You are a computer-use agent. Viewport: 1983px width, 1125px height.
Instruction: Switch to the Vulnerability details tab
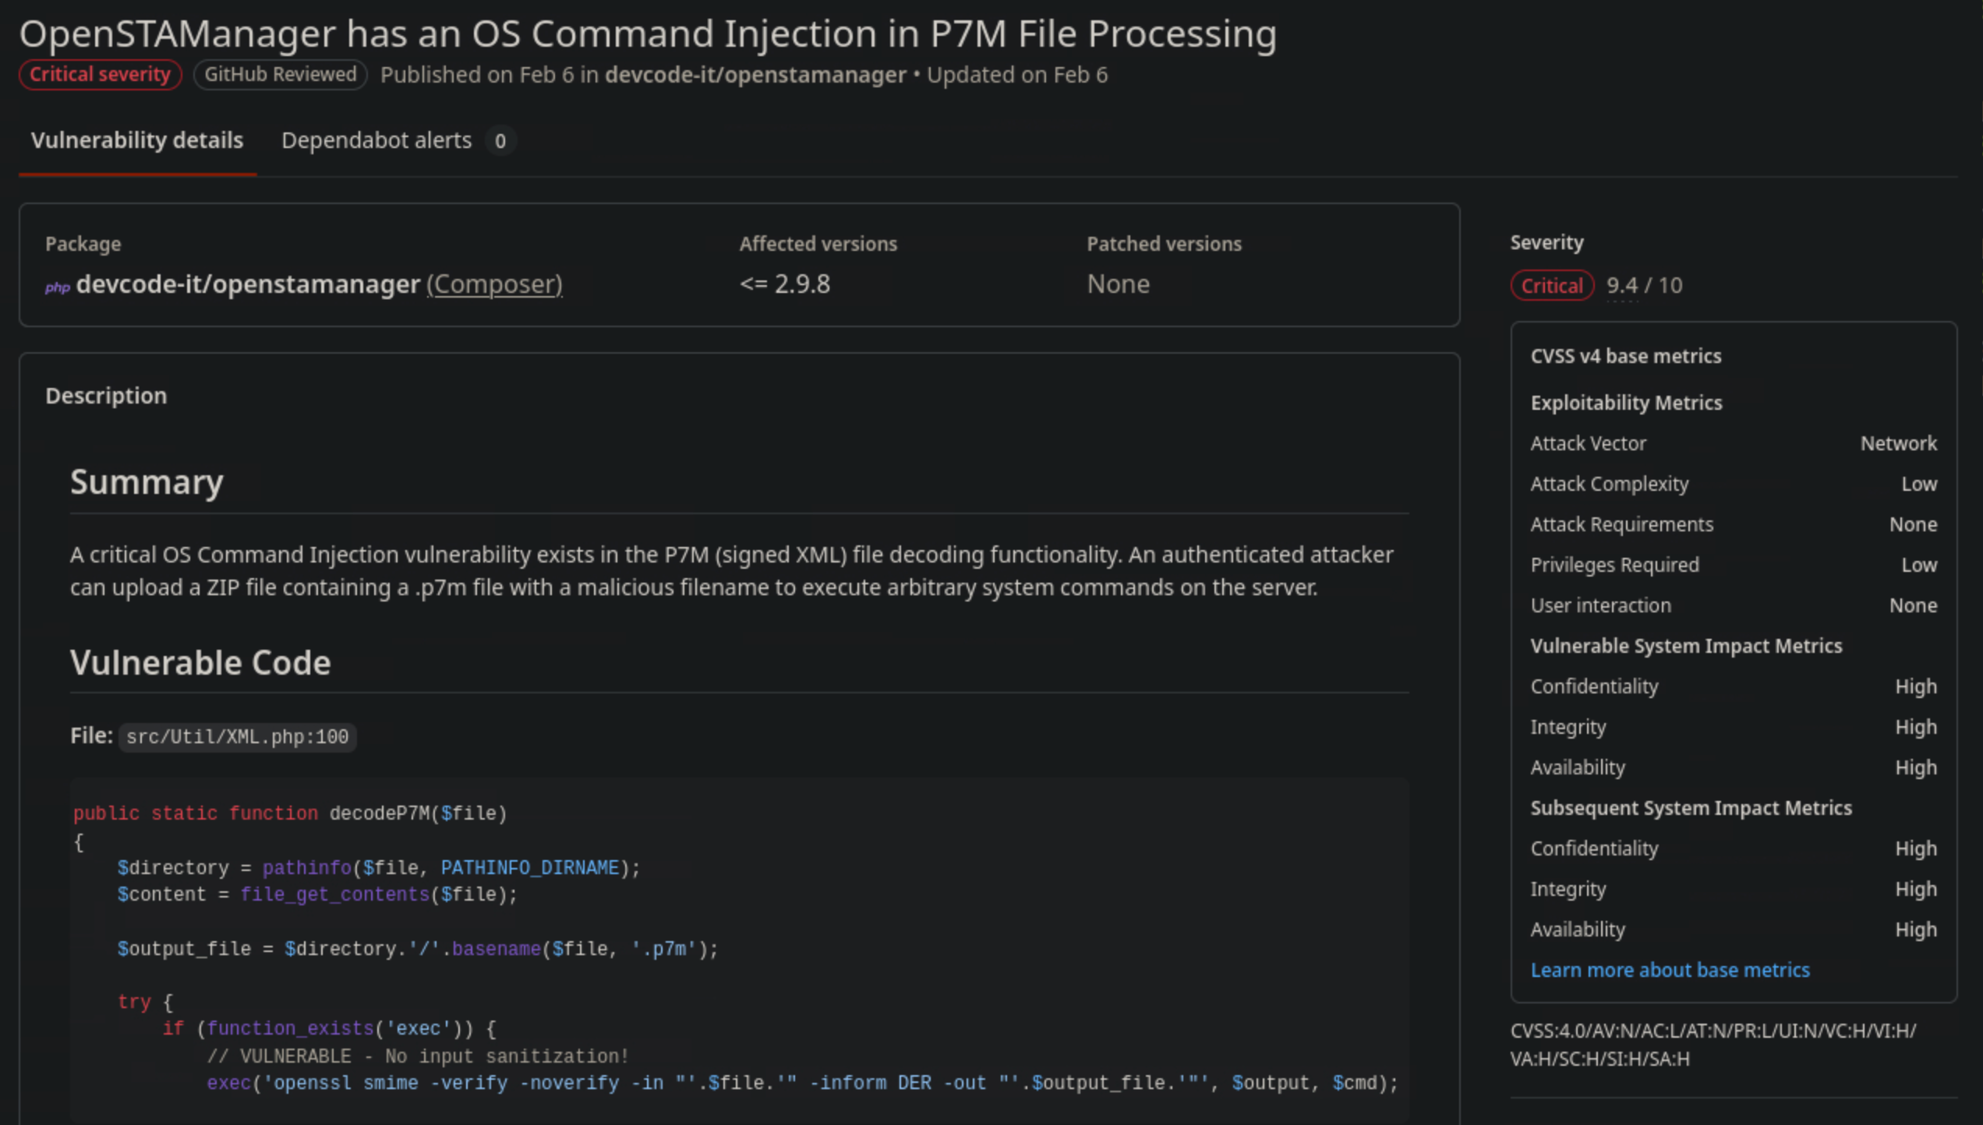137,140
